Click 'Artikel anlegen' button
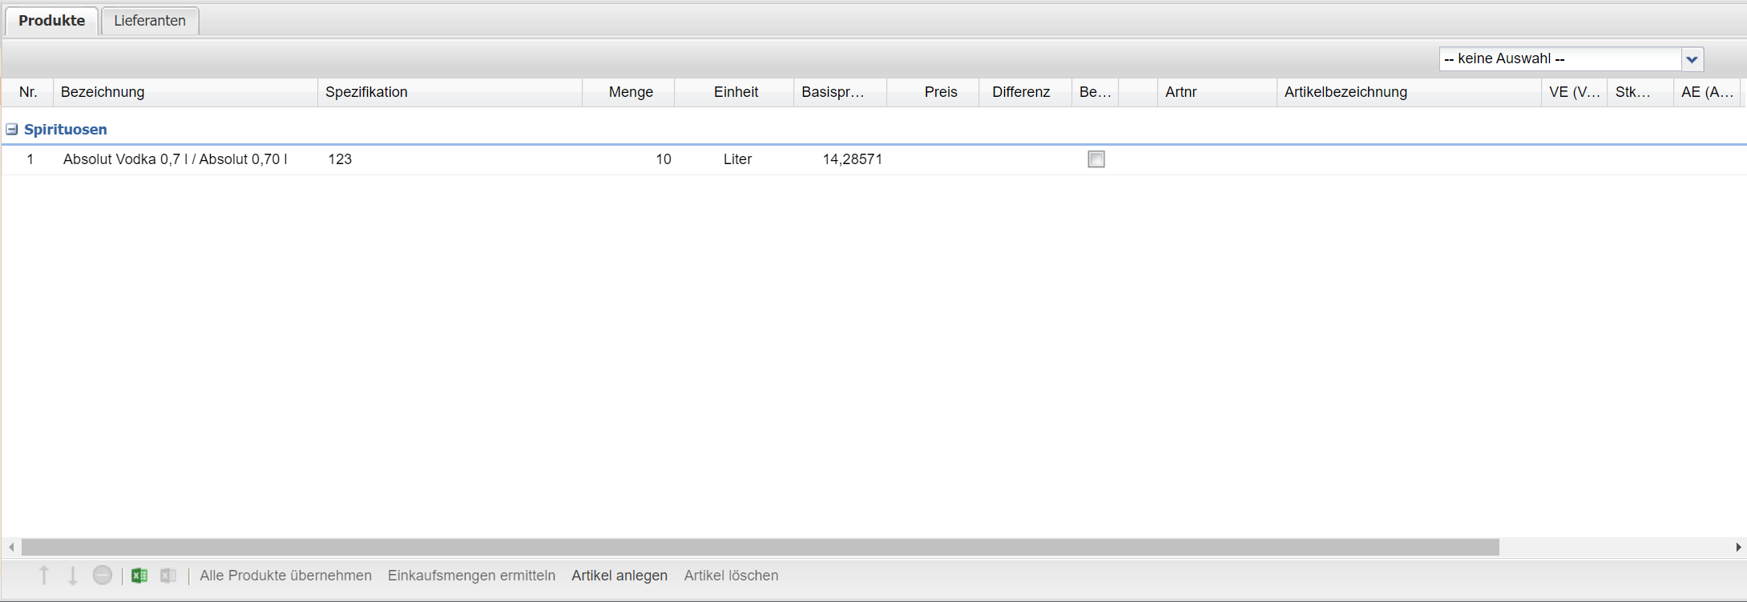Screen dimensions: 1747x602 click(619, 576)
